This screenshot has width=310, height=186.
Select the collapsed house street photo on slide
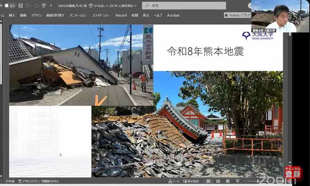coord(81,65)
